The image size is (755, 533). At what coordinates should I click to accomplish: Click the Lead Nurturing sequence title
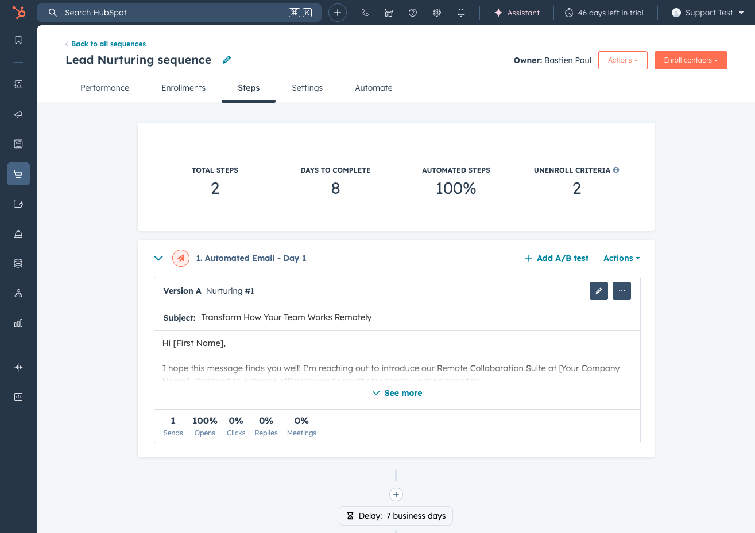click(x=138, y=60)
